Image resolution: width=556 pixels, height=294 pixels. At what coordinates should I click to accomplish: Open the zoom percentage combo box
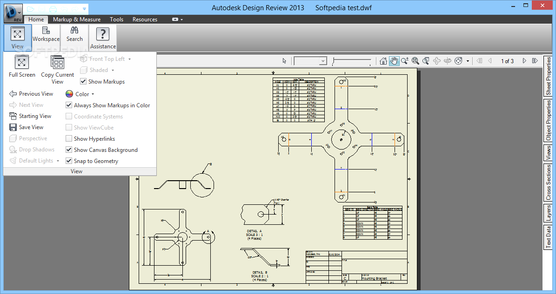tap(322, 61)
